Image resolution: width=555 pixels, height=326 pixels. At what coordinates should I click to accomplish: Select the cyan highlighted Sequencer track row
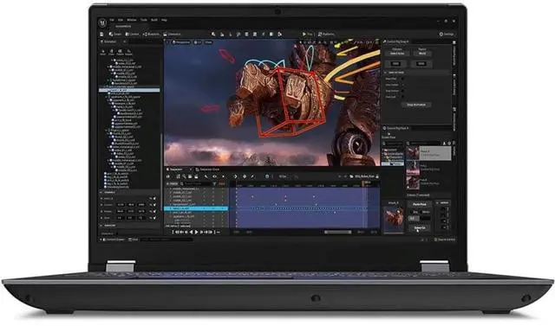(196, 208)
